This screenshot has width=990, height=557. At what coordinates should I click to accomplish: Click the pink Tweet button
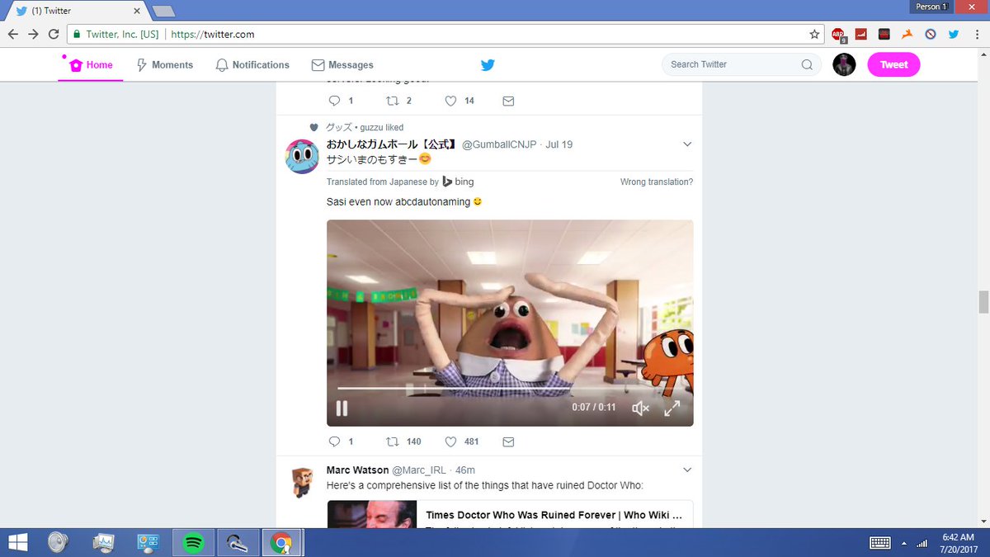tap(893, 64)
